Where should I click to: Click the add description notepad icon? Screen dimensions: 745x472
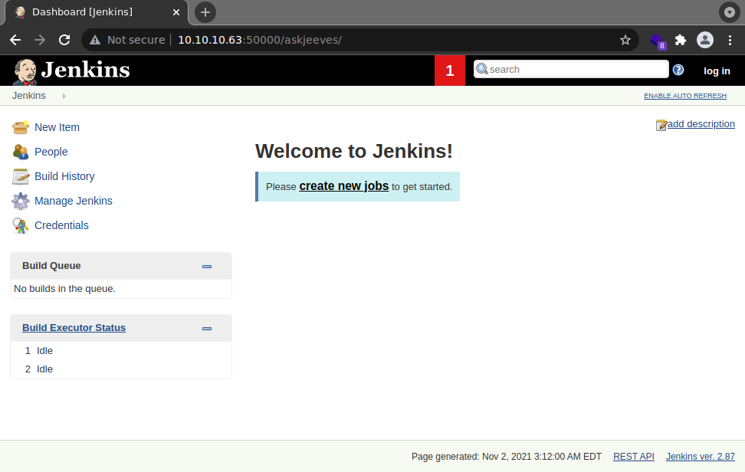click(x=661, y=125)
